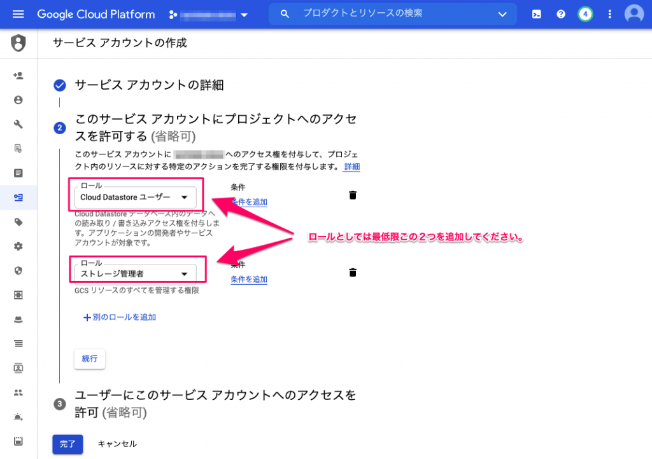Open the help question mark menu
The width and height of the screenshot is (652, 459).
pyautogui.click(x=561, y=14)
